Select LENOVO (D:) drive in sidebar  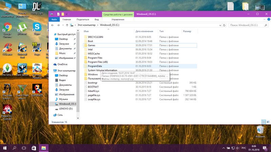click(66, 109)
